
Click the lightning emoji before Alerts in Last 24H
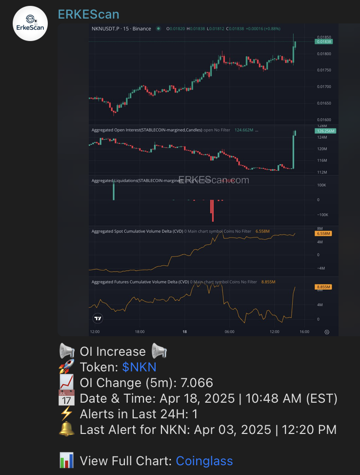tap(66, 414)
